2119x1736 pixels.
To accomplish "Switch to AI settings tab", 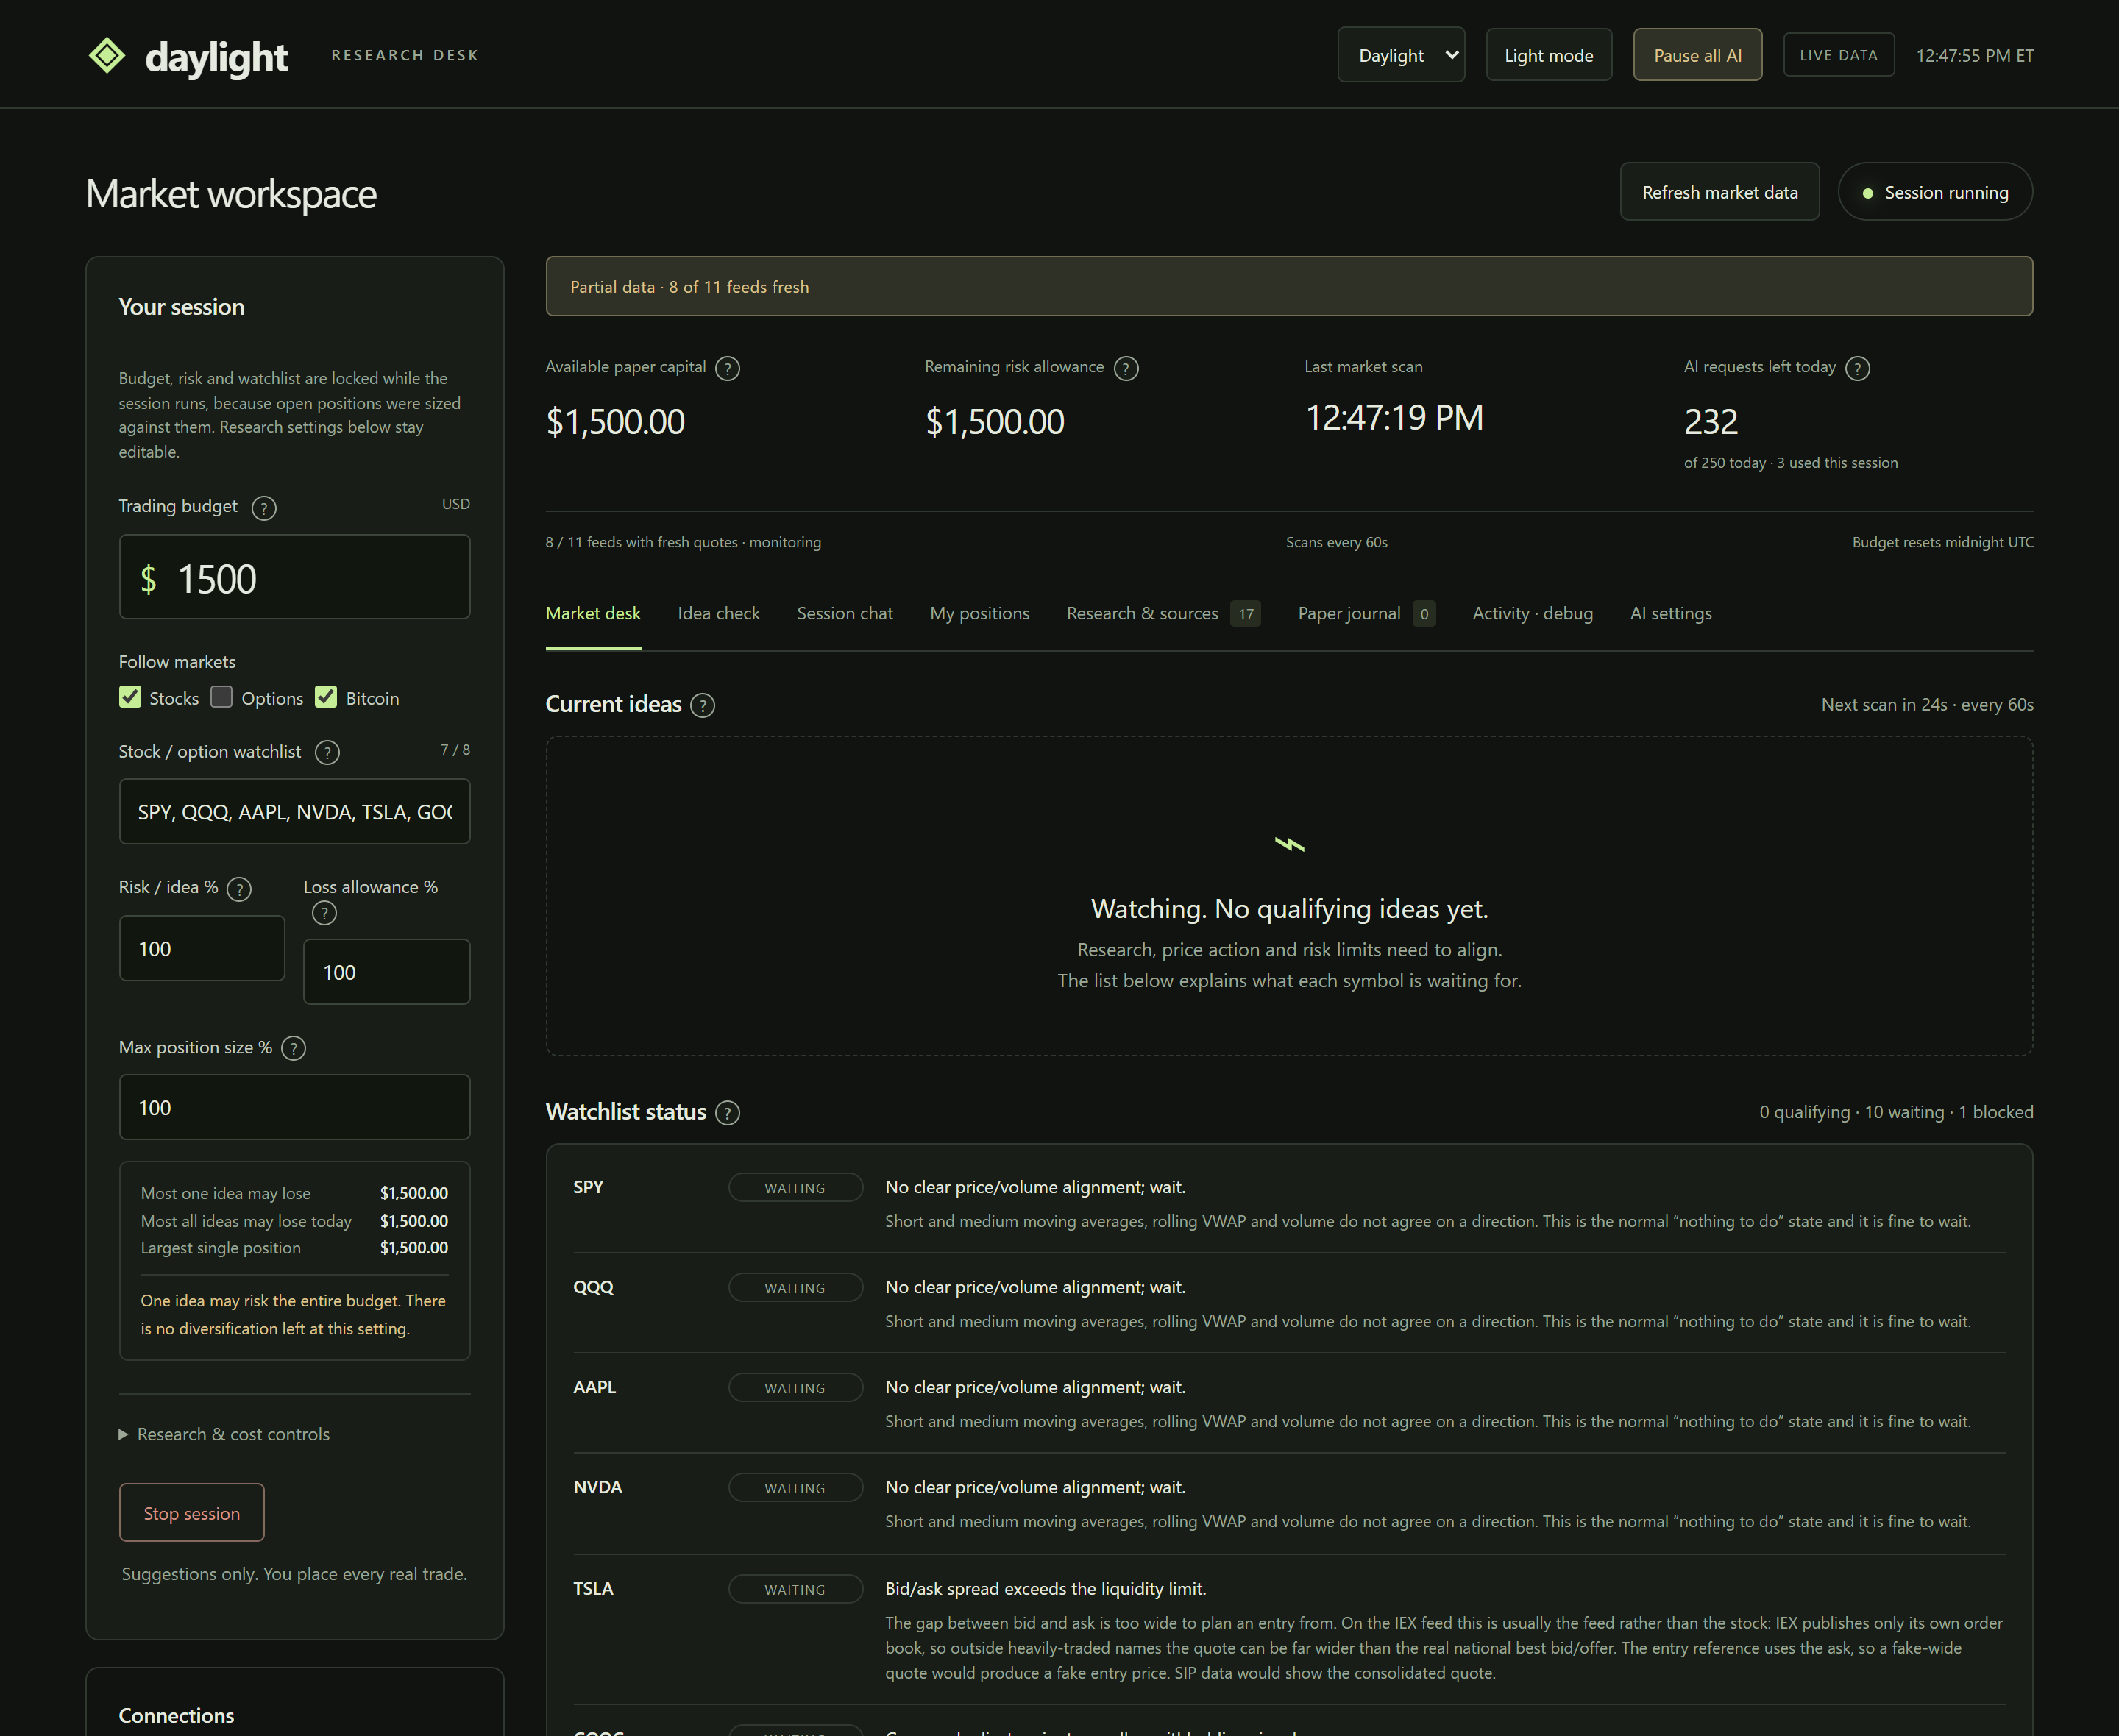I will (1671, 613).
